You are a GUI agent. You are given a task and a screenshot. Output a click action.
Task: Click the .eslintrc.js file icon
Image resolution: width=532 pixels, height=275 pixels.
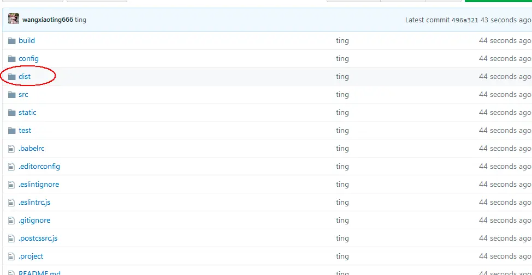click(11, 202)
